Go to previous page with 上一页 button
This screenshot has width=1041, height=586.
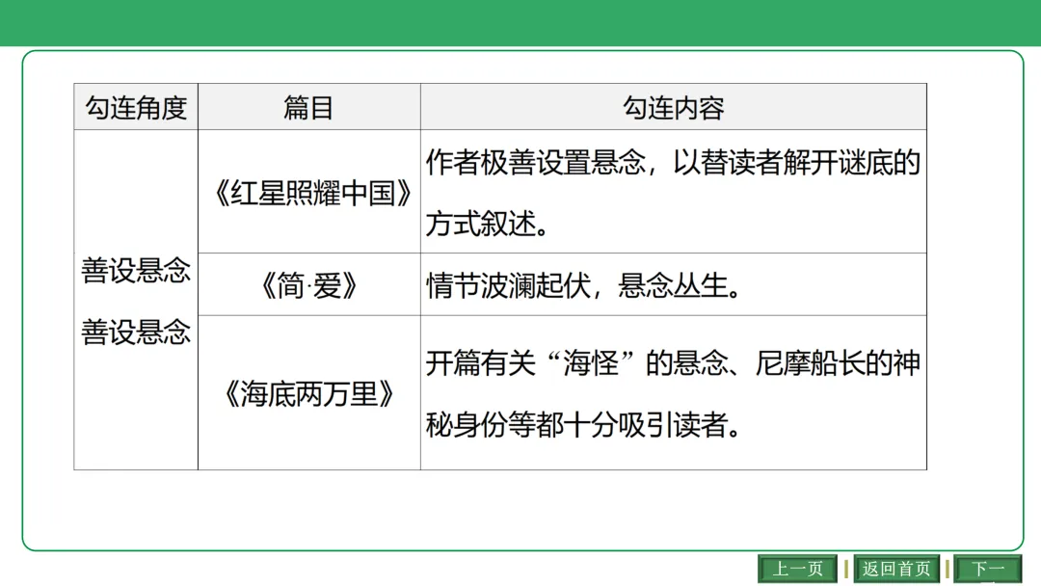[797, 569]
